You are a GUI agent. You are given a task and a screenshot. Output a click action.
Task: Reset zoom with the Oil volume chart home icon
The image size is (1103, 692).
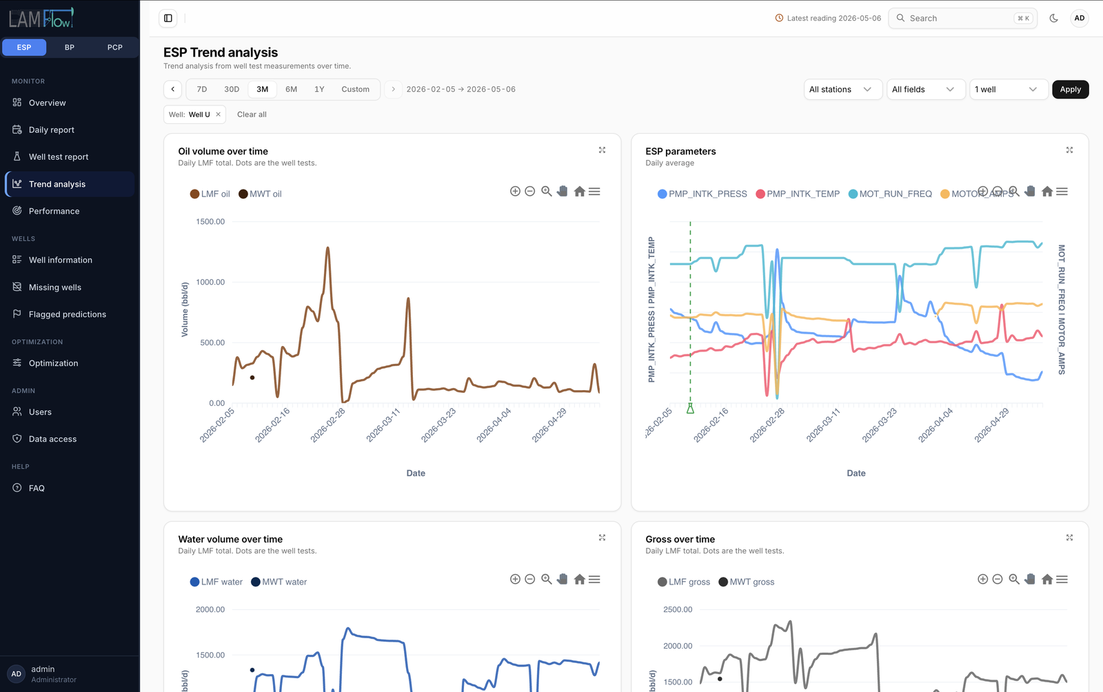click(580, 192)
